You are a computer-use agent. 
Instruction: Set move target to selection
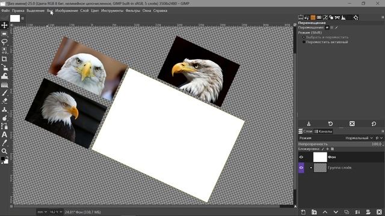[x=331, y=28]
